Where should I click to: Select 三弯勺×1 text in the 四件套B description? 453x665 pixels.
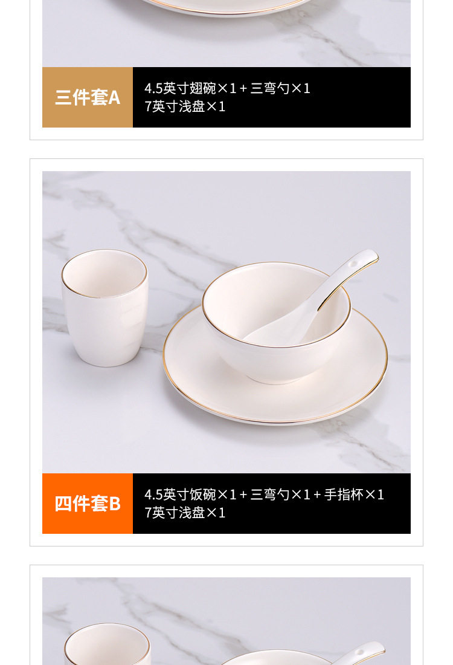280,495
